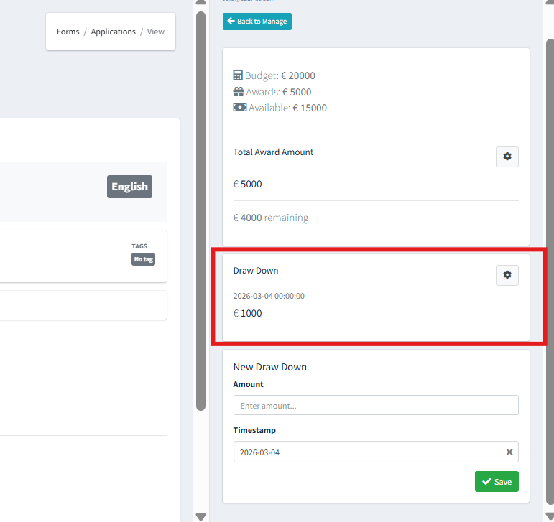The image size is (554, 522).
Task: Click the down arrow of the middle scrollbar
Action: click(x=200, y=516)
